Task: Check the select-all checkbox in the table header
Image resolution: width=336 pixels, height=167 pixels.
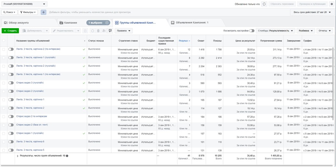Action: click(x=4, y=41)
